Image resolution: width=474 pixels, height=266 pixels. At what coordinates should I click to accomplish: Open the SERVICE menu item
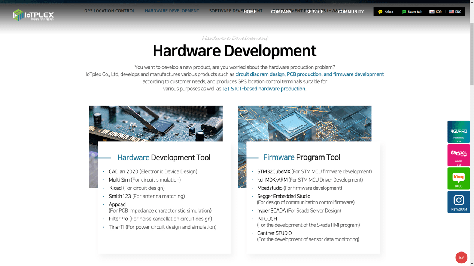click(x=315, y=12)
